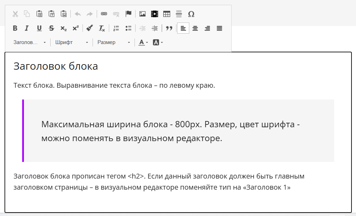Click Paste from Word icon
Screen dimensions: 356x216
(63, 14)
